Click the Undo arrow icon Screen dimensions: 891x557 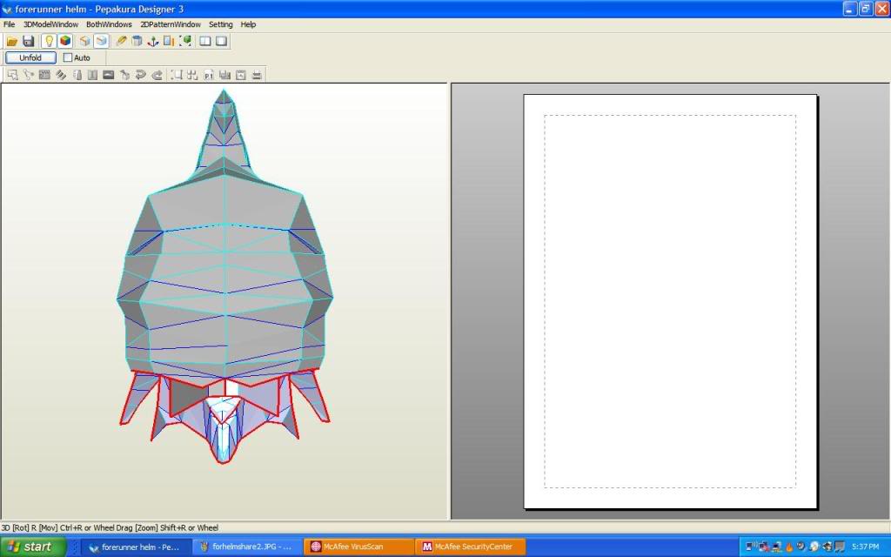coord(140,75)
